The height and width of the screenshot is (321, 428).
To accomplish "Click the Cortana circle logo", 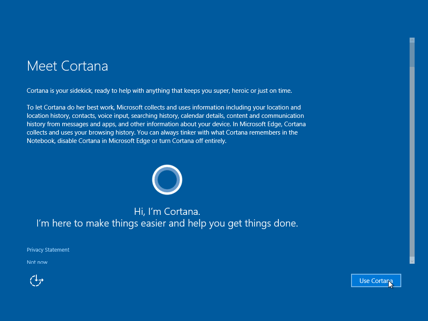I will point(167,180).
